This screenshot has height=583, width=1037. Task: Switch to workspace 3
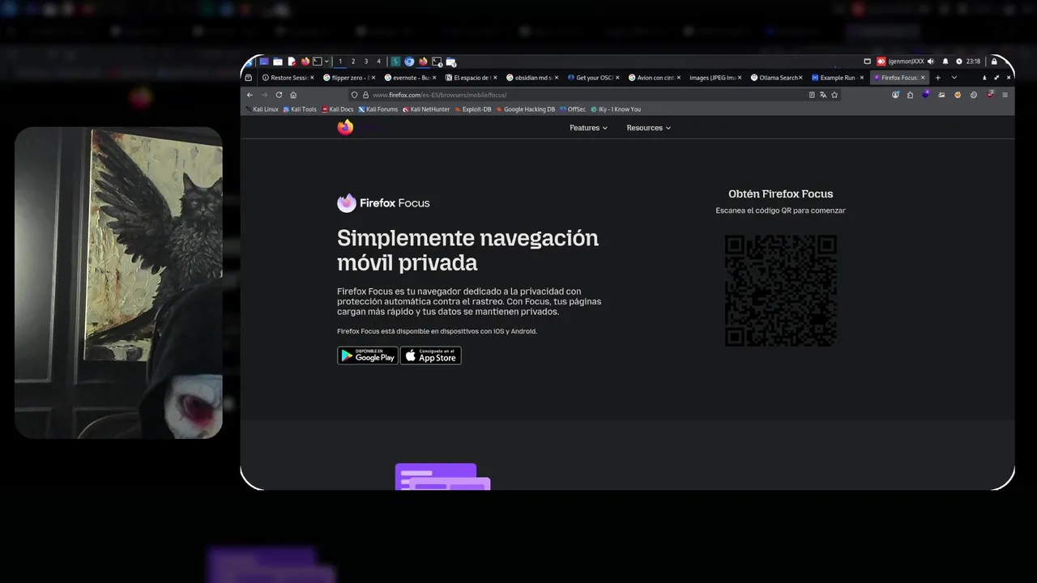coord(366,62)
